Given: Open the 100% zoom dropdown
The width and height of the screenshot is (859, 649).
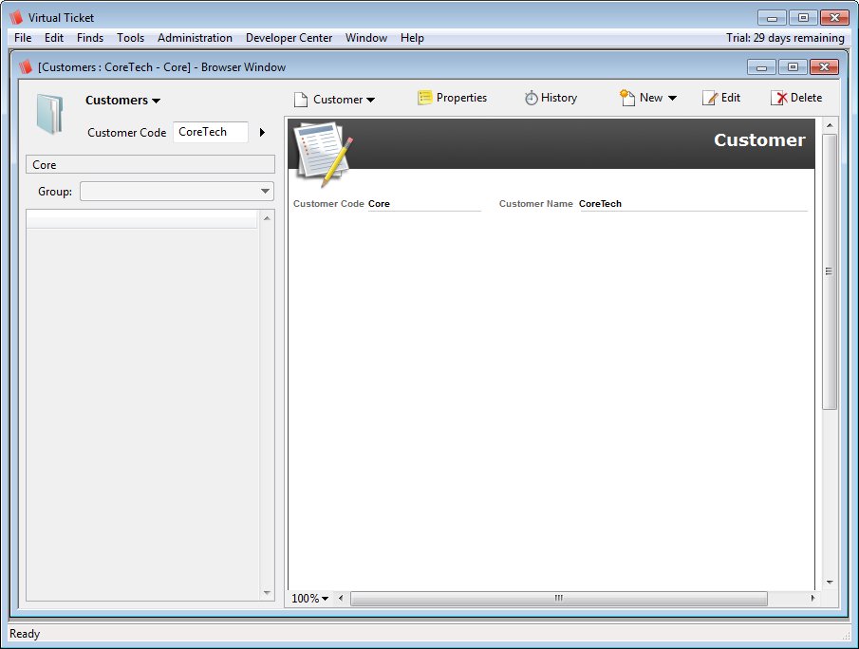Looking at the screenshot, I should pyautogui.click(x=309, y=598).
